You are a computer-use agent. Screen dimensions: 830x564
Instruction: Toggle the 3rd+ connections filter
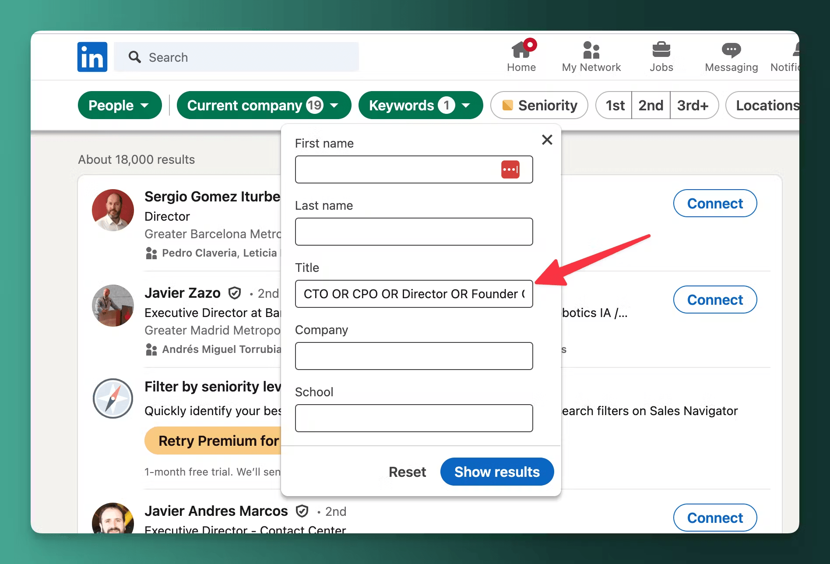(x=693, y=106)
